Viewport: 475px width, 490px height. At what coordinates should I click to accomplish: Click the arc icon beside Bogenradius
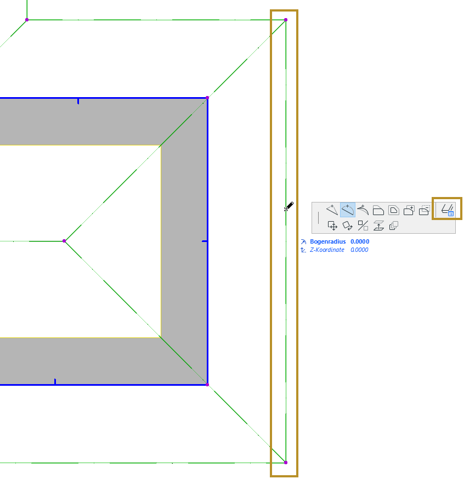pyautogui.click(x=303, y=242)
